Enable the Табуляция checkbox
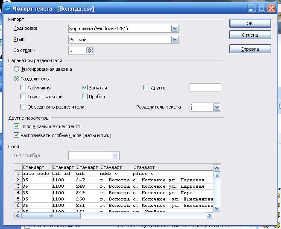The height and width of the screenshot is (229, 281). 23,88
